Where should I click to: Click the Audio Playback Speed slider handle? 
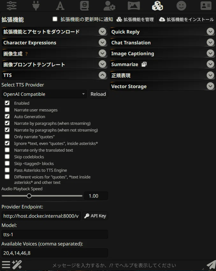(x=29, y=196)
